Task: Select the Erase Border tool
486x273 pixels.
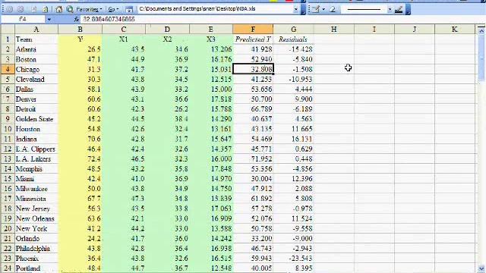Action: [x=333, y=9]
